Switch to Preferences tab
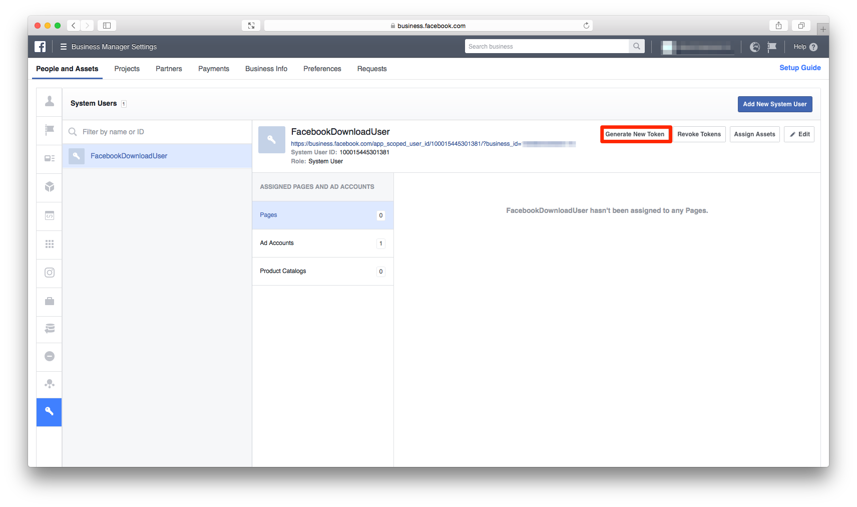 [x=322, y=69]
